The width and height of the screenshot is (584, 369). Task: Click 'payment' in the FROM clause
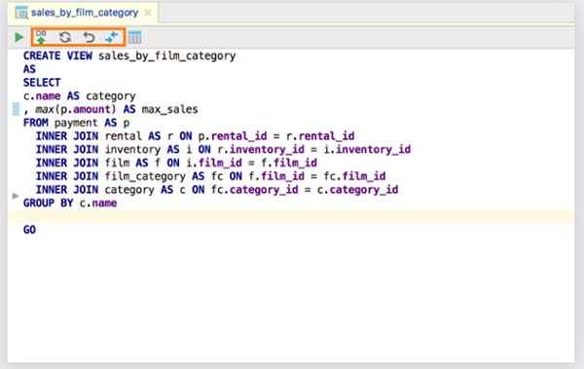pos(76,123)
